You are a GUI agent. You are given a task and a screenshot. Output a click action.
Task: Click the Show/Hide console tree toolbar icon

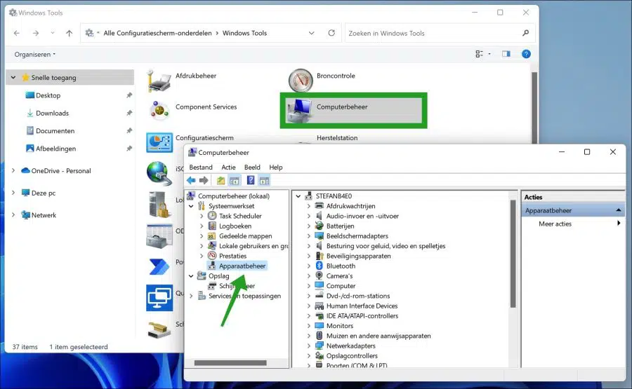point(234,181)
